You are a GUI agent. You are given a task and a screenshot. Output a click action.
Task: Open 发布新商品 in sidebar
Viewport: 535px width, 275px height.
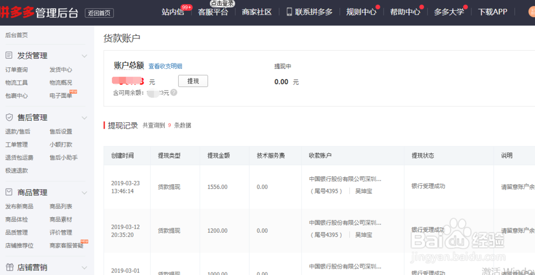(19, 207)
